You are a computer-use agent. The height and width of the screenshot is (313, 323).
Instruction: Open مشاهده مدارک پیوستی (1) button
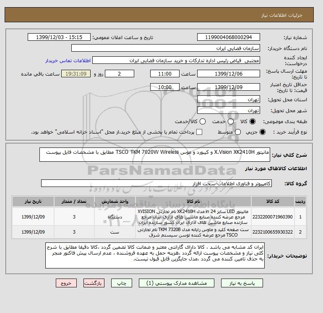click(x=177, y=283)
